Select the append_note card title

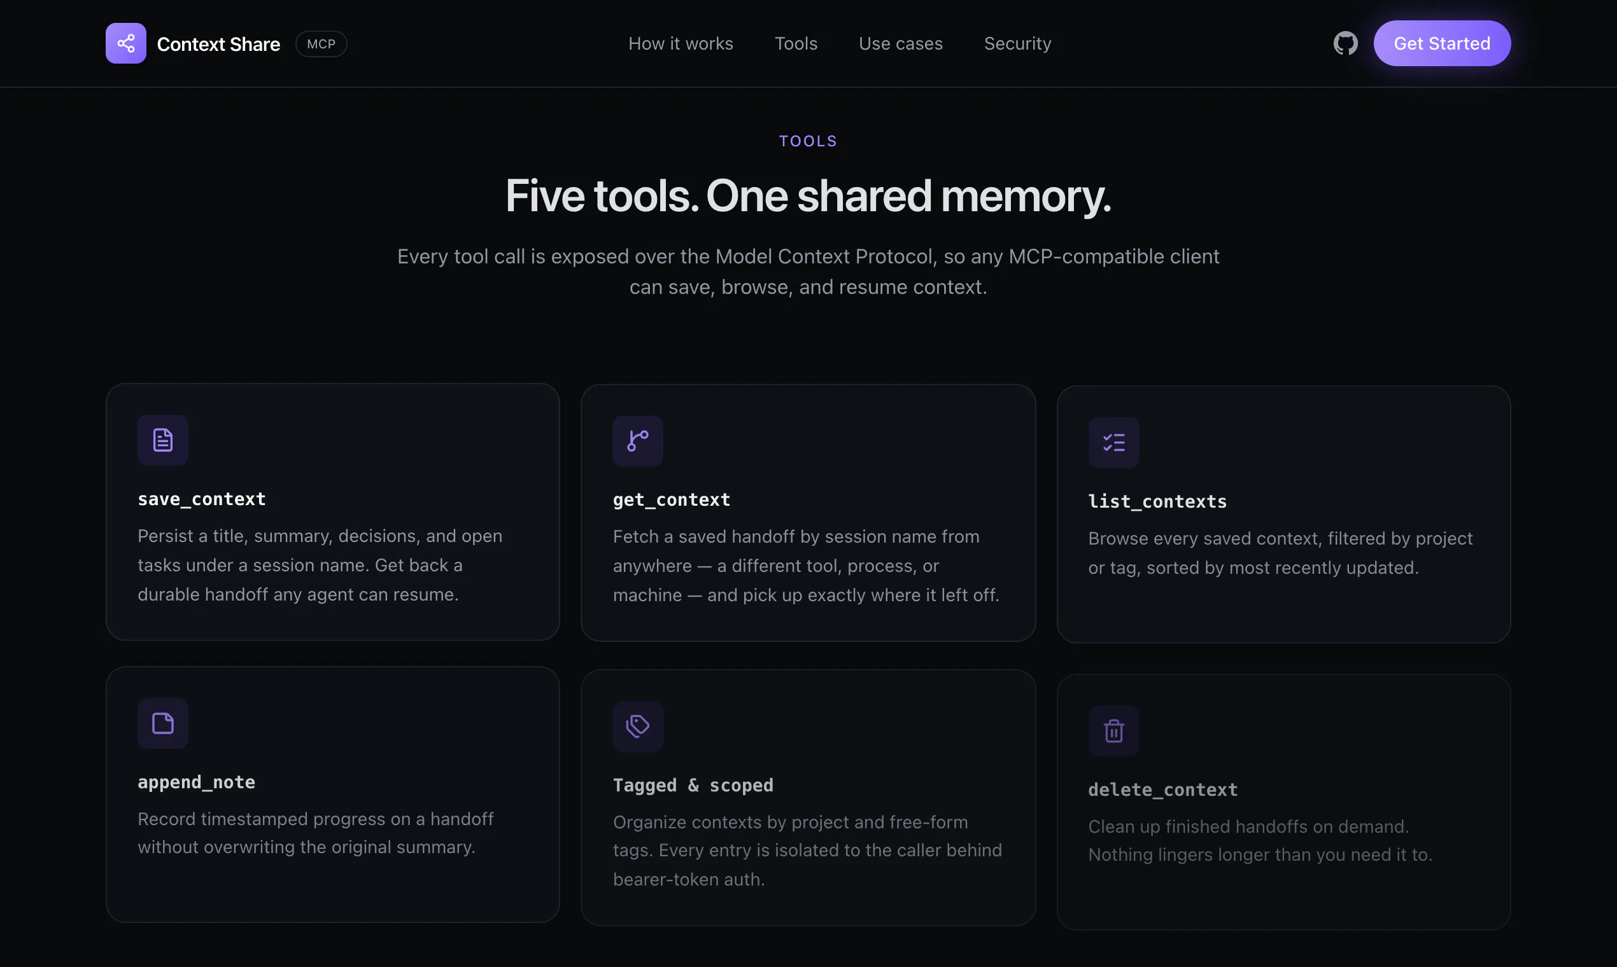(x=196, y=782)
